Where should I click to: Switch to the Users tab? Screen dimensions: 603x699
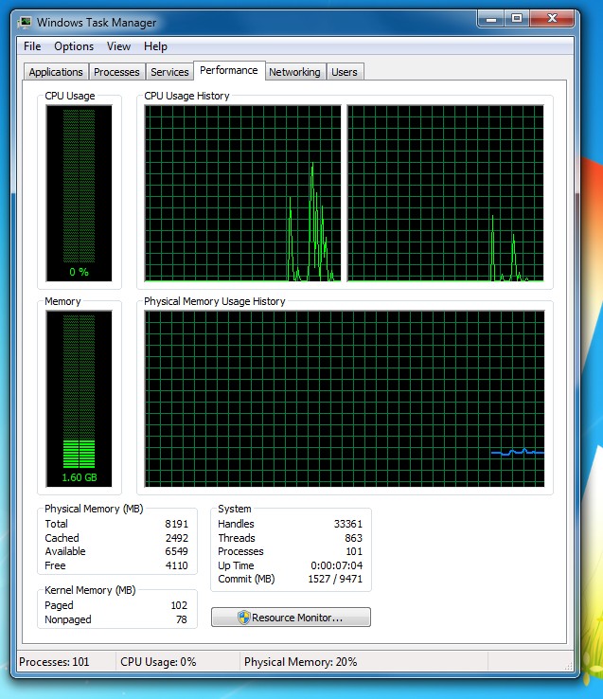345,72
